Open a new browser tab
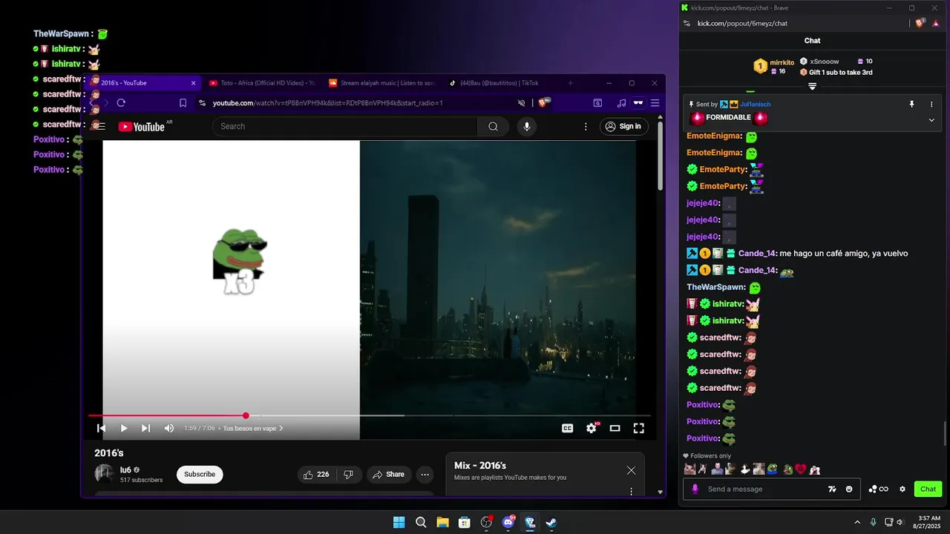Image resolution: width=950 pixels, height=534 pixels. coord(570,83)
